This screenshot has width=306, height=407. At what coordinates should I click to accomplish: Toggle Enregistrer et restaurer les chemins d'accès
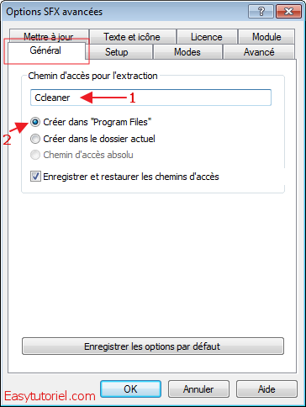point(124,177)
